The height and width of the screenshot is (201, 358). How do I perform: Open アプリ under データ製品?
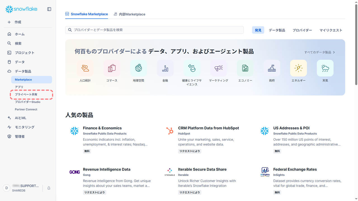[x=19, y=87]
